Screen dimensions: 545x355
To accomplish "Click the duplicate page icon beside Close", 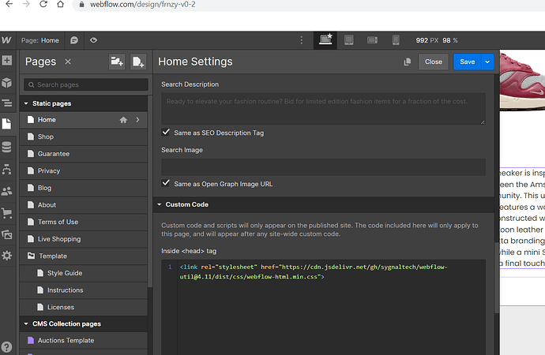I will coord(408,62).
